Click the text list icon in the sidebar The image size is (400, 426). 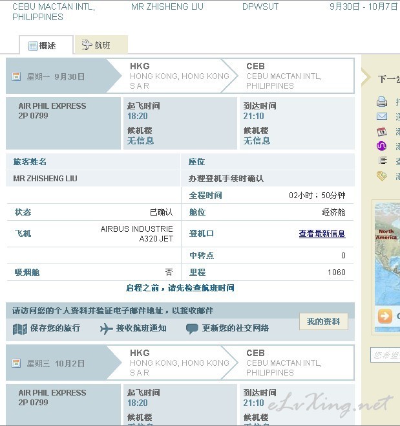[383, 161]
